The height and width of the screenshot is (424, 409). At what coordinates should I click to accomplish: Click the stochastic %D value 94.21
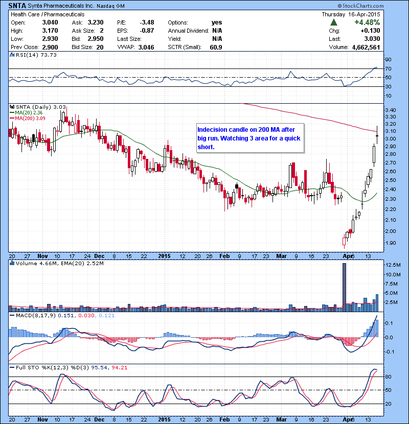pyautogui.click(x=119, y=367)
